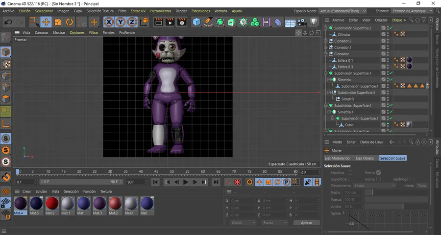
Task: Collapse the Clonador tree node
Action: tap(326, 54)
